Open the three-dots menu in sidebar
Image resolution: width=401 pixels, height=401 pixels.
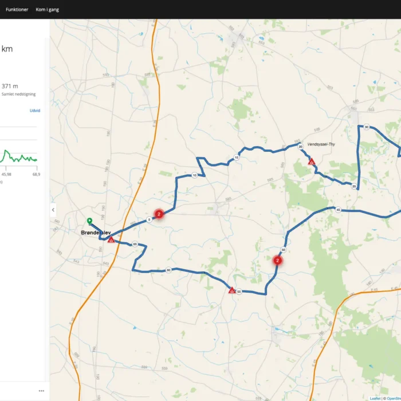click(x=41, y=391)
